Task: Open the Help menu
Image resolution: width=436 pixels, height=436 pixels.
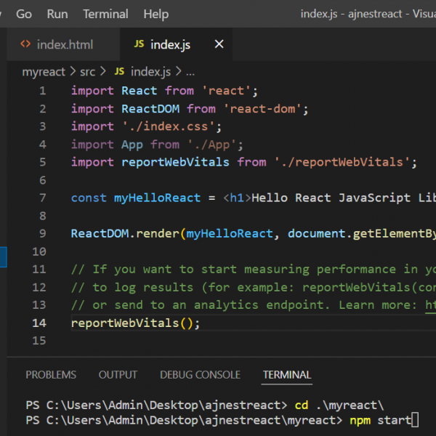Action: tap(156, 14)
